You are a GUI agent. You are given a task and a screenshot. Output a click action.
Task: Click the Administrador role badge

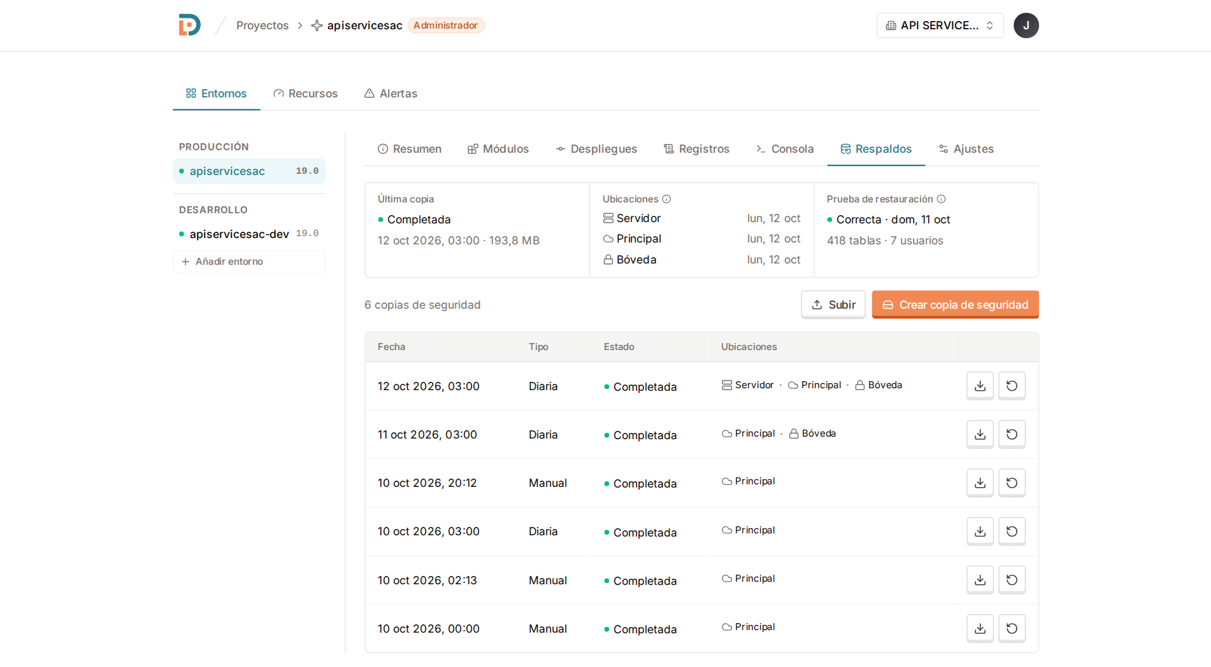446,25
